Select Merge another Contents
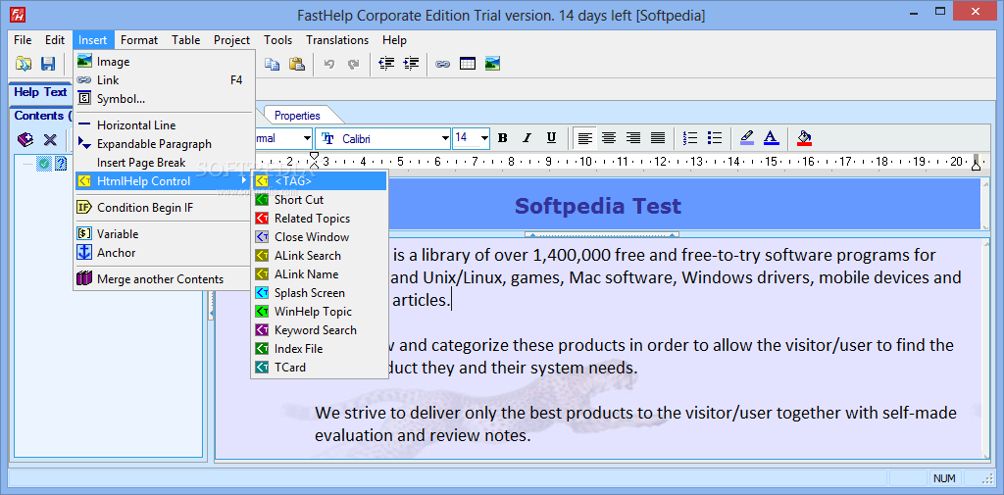The image size is (1004, 495). coord(164,279)
